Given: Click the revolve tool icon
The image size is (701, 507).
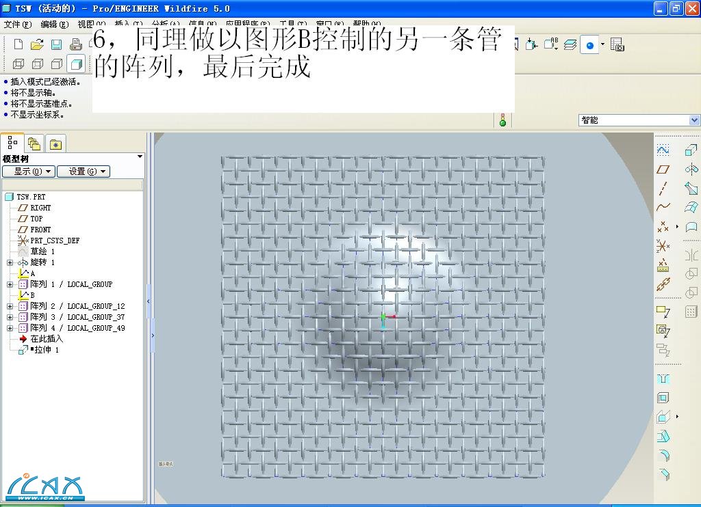Looking at the screenshot, I should coord(691,169).
